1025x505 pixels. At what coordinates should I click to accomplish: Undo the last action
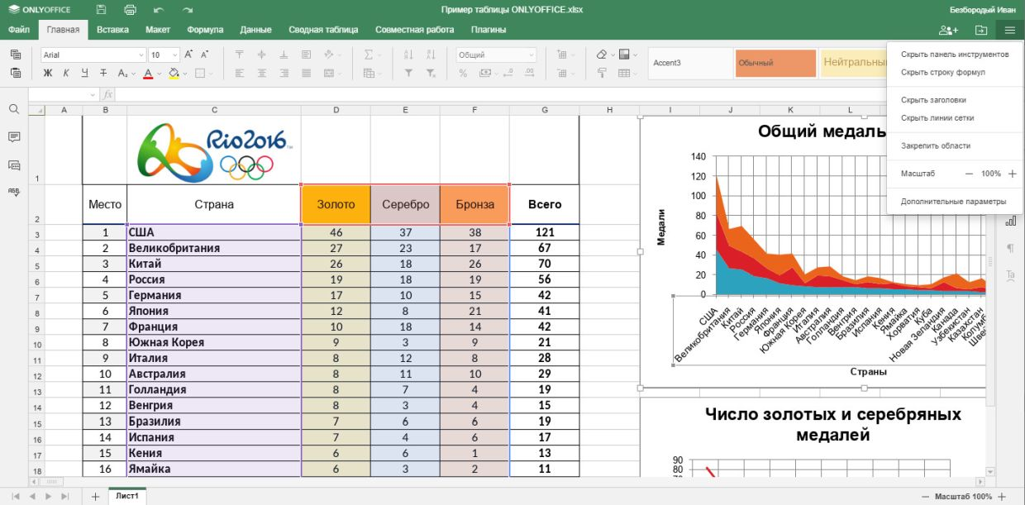[159, 10]
